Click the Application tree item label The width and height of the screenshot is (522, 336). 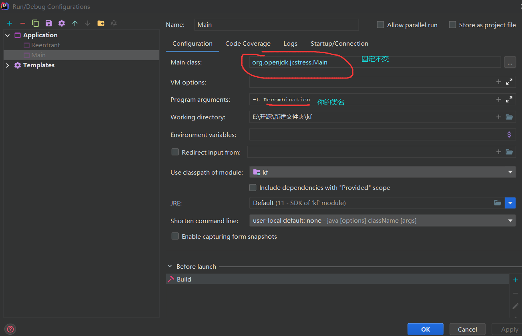[x=40, y=35]
